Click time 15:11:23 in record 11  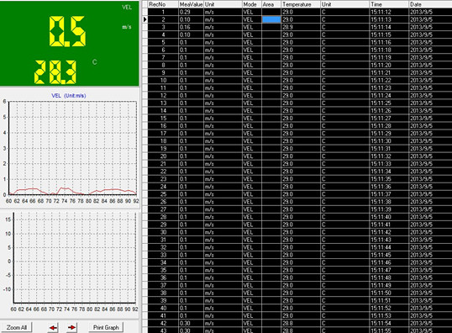tap(389, 87)
